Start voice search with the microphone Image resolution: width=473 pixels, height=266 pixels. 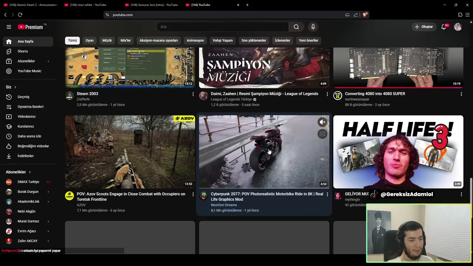(x=313, y=27)
